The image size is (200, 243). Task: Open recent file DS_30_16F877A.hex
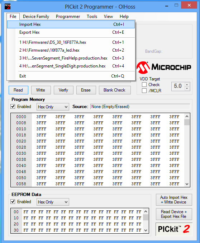coord(71,42)
